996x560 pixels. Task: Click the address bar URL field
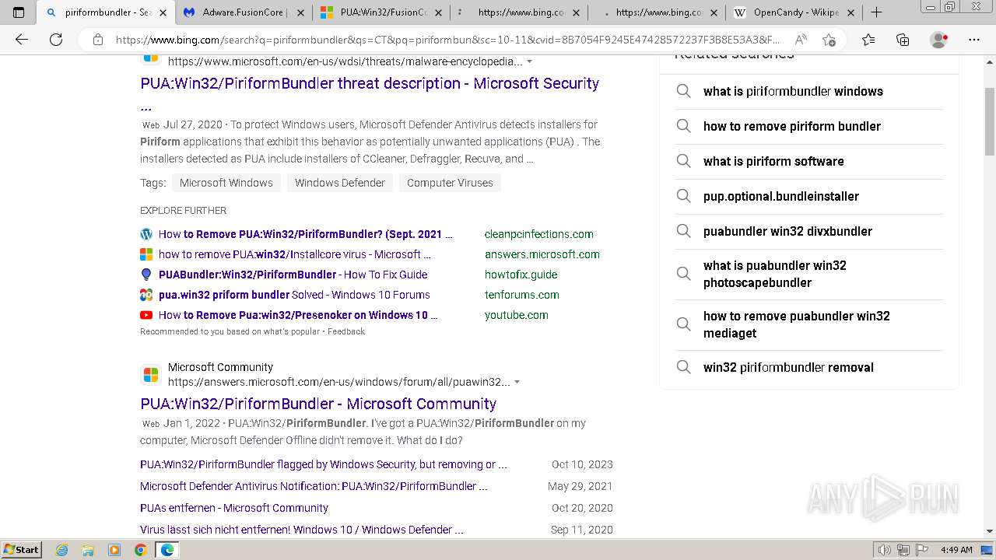coord(447,40)
